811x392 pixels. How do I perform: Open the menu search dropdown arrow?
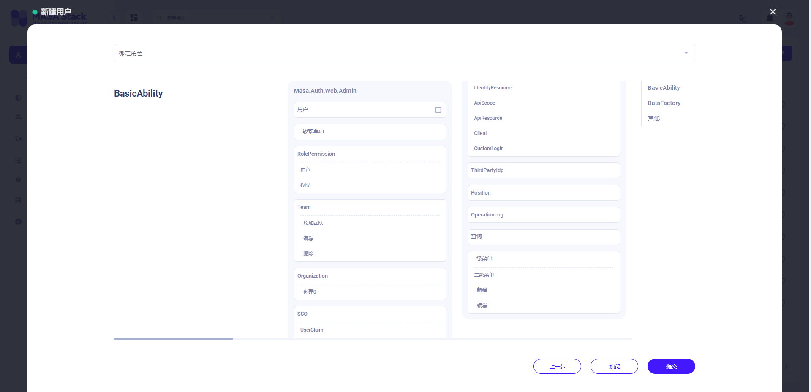point(272,18)
